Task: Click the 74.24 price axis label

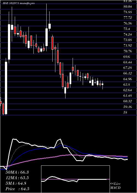Action: [x=128, y=34]
